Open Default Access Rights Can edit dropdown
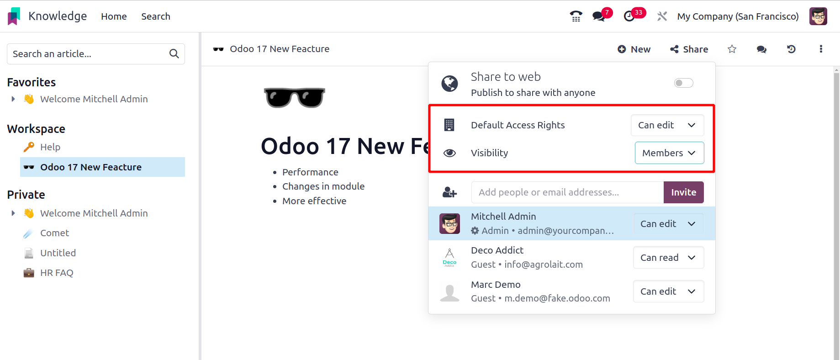840x360 pixels. click(667, 125)
